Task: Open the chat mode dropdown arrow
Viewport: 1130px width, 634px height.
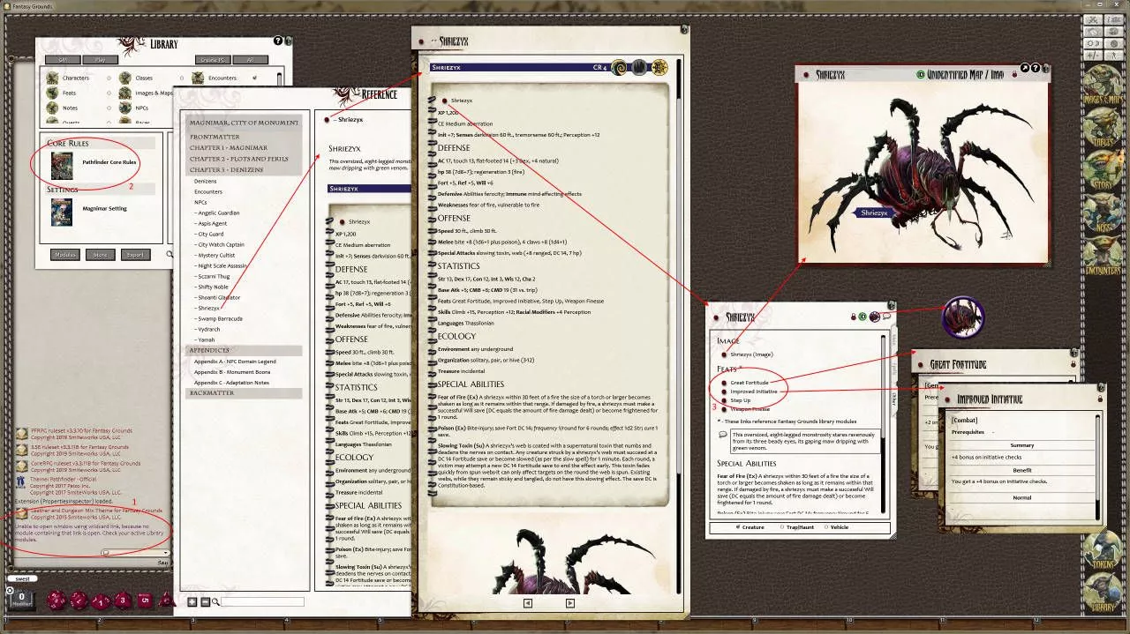Action: pos(165,553)
